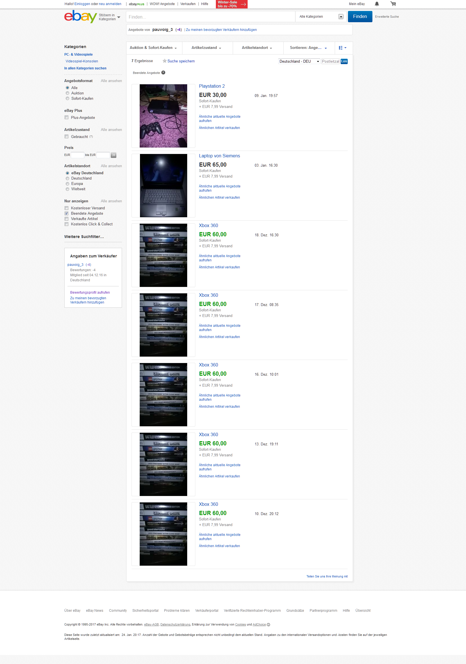
Task: Open Hilfe in the top menu
Action: pos(205,4)
